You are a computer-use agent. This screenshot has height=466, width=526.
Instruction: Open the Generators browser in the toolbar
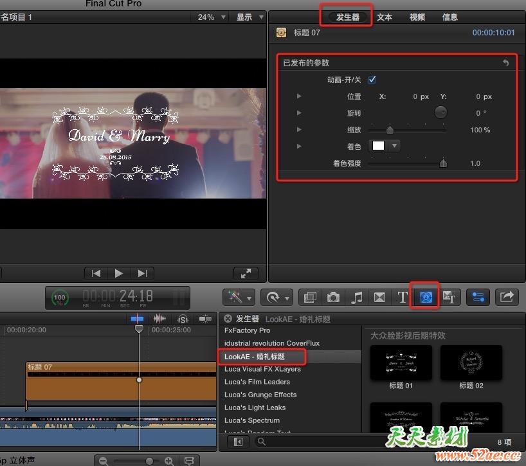tap(425, 297)
